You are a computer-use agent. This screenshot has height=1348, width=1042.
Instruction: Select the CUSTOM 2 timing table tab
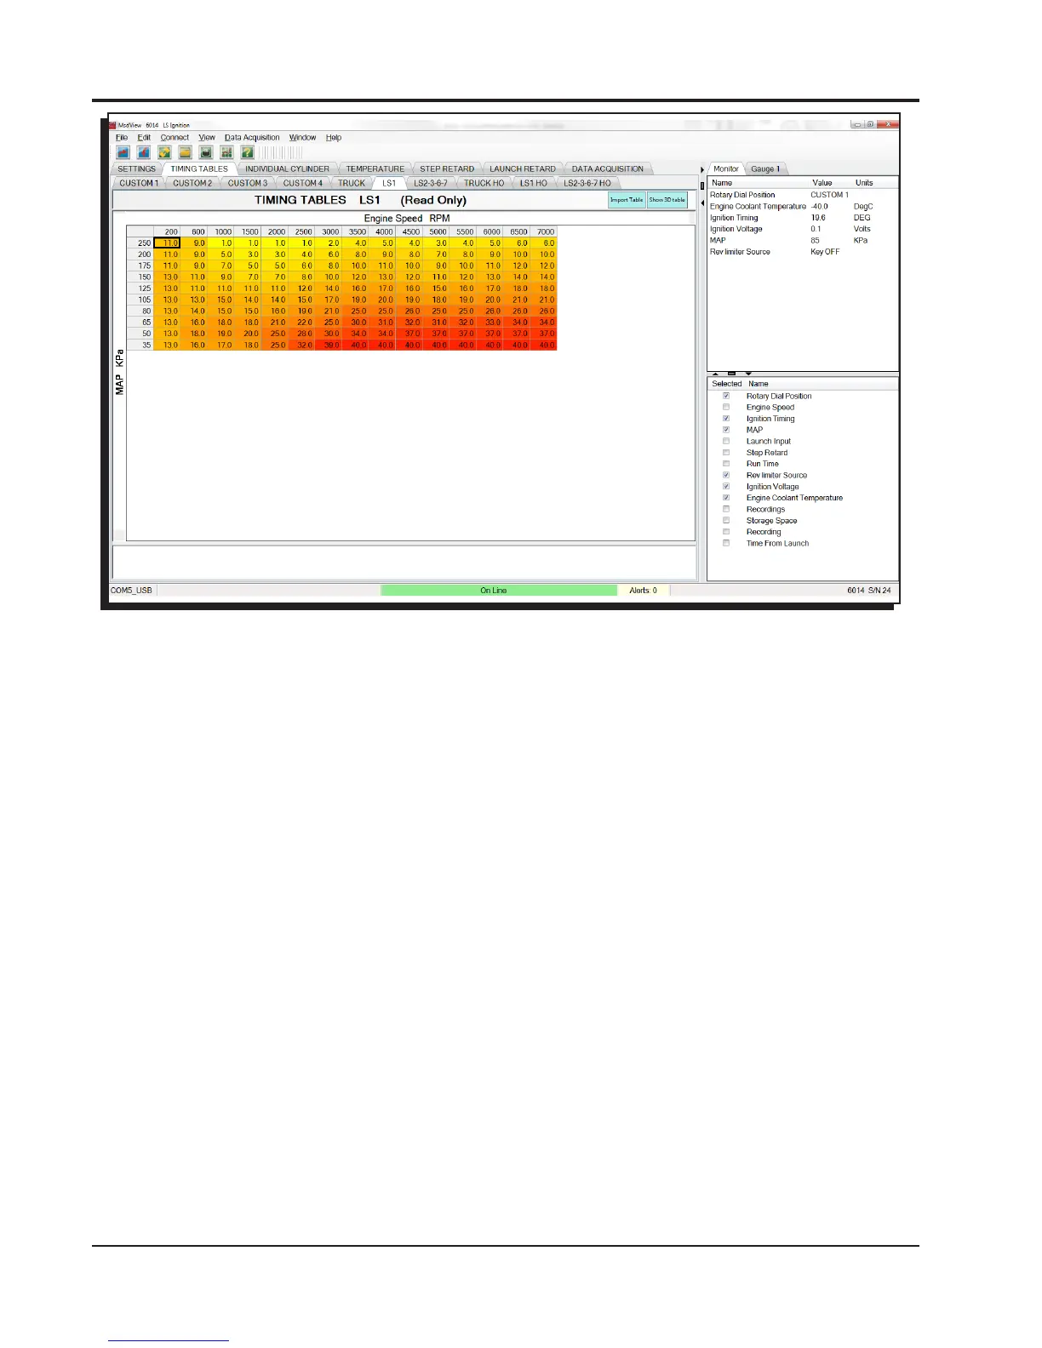click(192, 183)
